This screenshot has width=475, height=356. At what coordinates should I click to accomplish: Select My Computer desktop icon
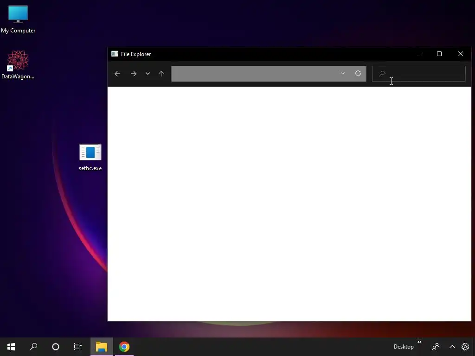(x=18, y=19)
